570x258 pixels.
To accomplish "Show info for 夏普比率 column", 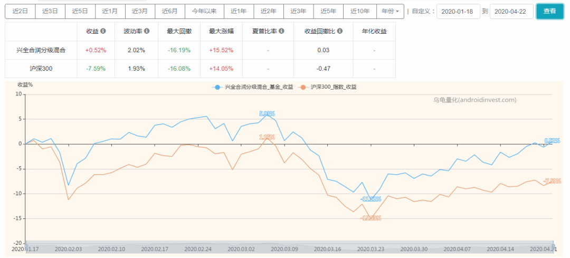I will (281, 31).
